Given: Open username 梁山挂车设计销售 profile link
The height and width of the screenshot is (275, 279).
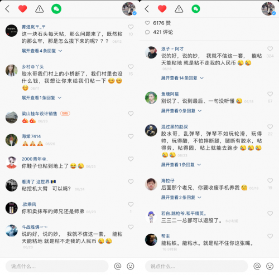Looking at the screenshot, I should tap(39, 114).
